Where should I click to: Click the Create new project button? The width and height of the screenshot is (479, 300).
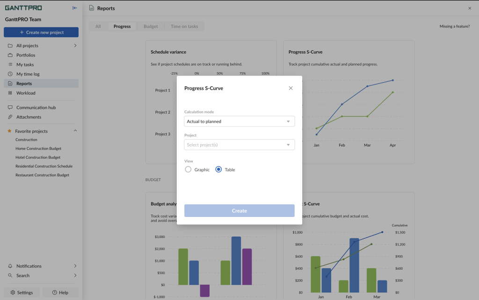click(41, 32)
